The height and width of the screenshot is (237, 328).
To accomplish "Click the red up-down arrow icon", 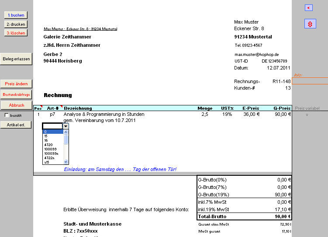I will [310, 24].
